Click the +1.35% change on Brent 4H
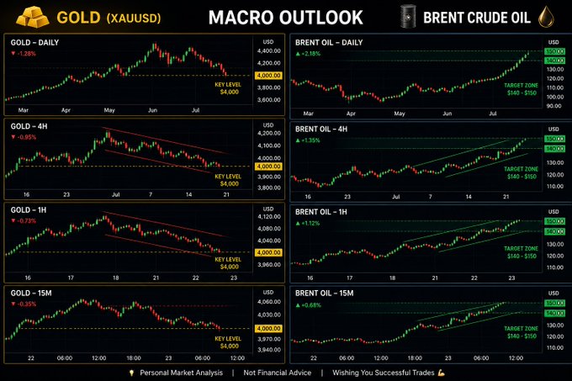This screenshot has height=381, width=572. (x=308, y=140)
